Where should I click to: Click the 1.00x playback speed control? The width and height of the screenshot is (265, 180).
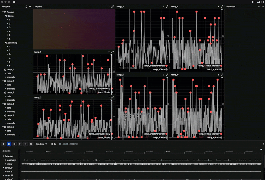(53, 144)
